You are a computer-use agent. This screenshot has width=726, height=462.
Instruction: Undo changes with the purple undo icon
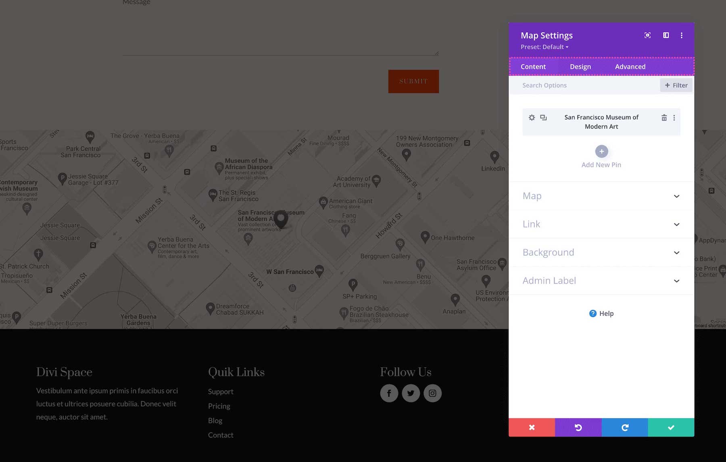(578, 427)
